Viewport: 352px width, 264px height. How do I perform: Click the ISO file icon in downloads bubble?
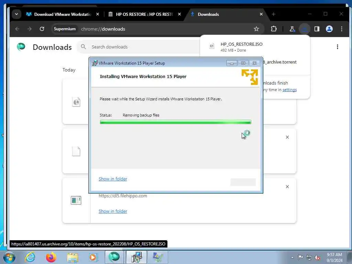click(x=212, y=46)
